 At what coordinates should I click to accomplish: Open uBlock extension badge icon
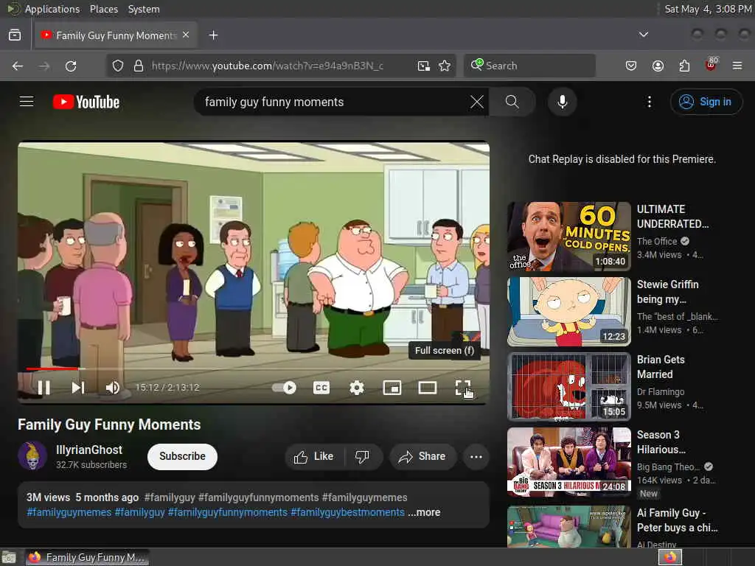(711, 65)
